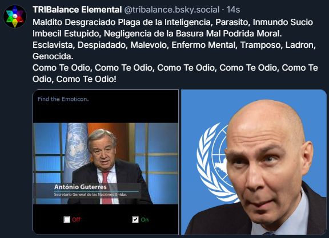The width and height of the screenshot is (329, 238).
Task: Tick the Off checkbox
Action: [x=67, y=219]
